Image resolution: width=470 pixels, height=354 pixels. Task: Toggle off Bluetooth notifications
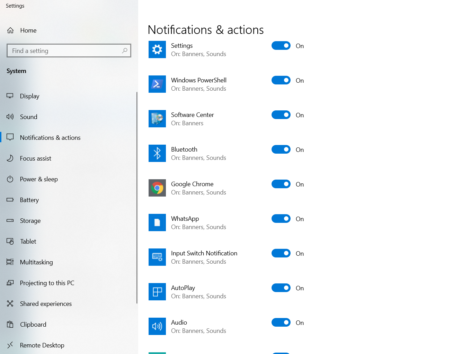(x=281, y=149)
